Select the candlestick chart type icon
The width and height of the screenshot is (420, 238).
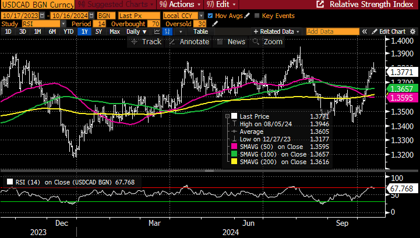[168, 31]
